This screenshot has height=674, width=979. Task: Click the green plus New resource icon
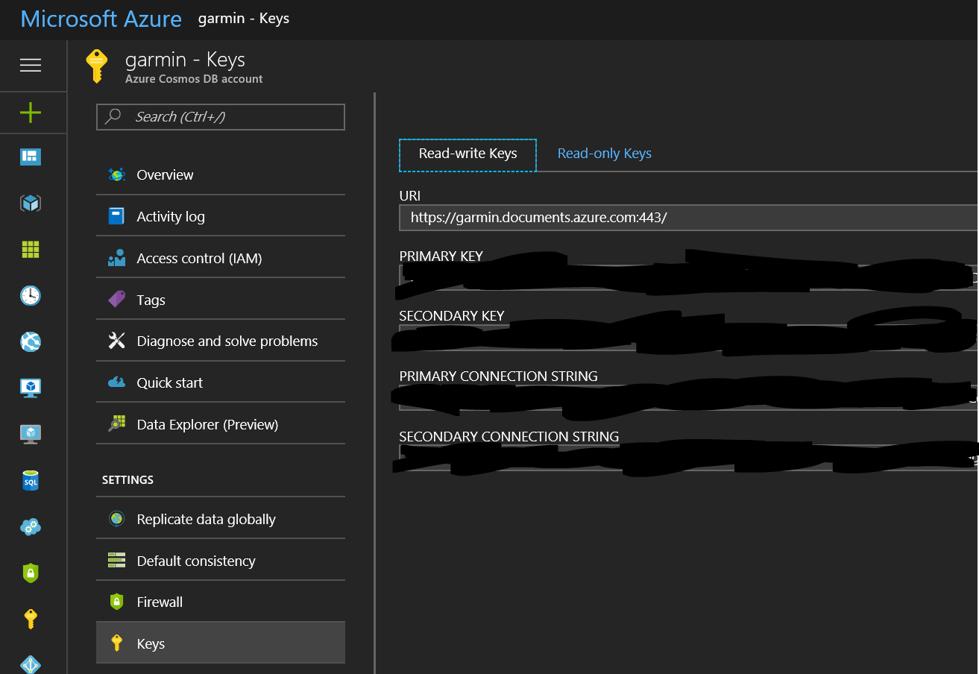(31, 113)
